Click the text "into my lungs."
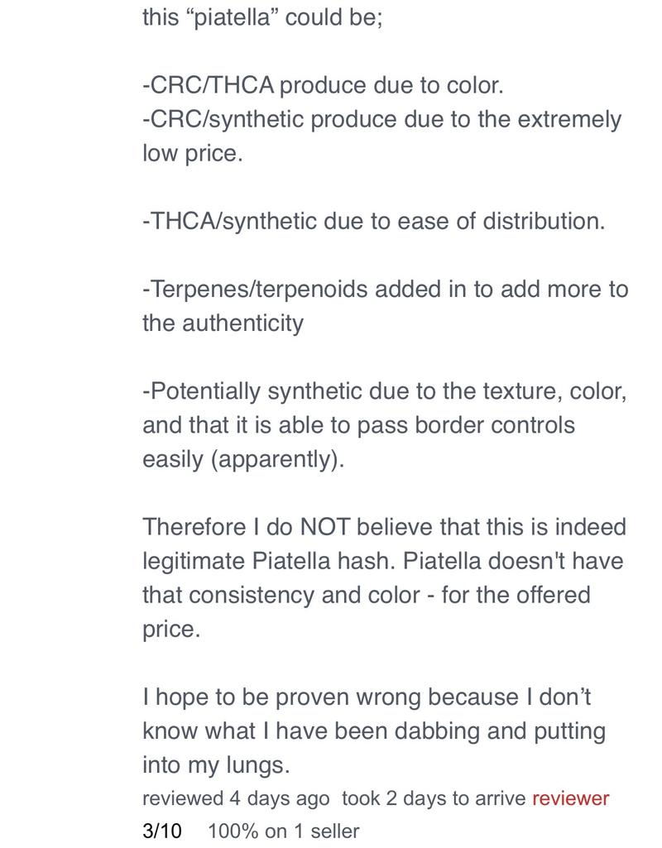Viewport: 662px width, 848px height. pos(216,765)
